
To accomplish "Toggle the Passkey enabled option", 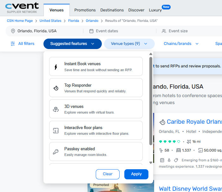I will point(96,152).
